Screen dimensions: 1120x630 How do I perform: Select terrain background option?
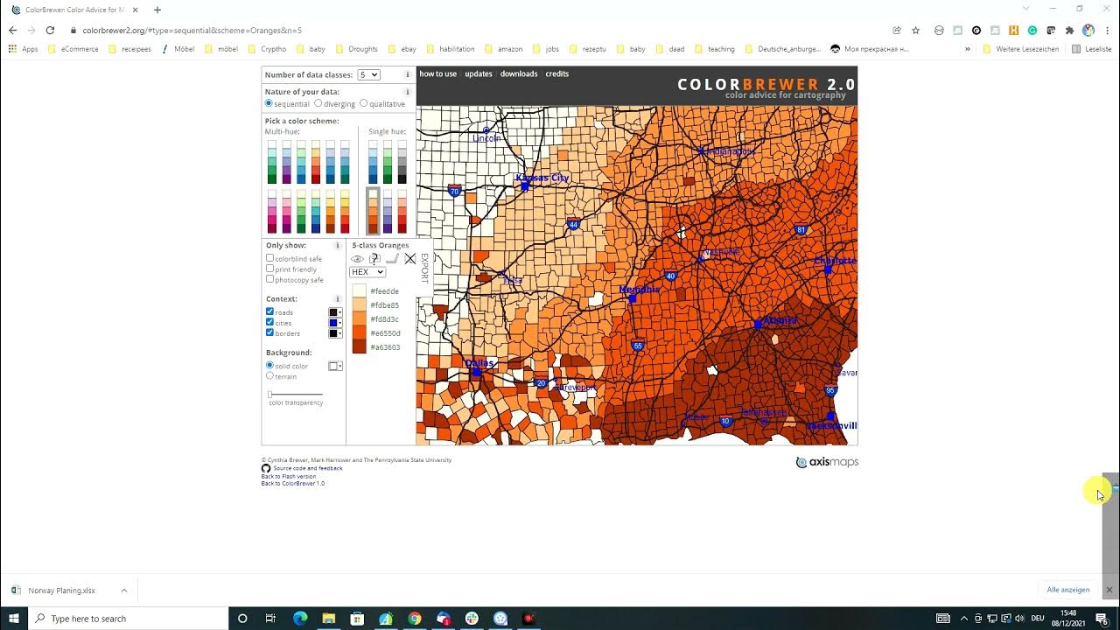click(269, 375)
